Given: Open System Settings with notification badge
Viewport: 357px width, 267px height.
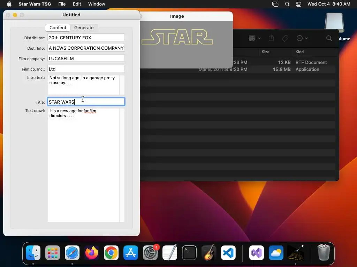Looking at the screenshot, I should (x=150, y=253).
